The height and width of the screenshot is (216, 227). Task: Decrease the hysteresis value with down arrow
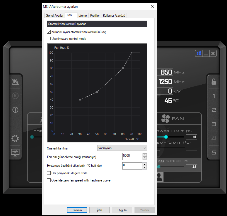coord(145,167)
